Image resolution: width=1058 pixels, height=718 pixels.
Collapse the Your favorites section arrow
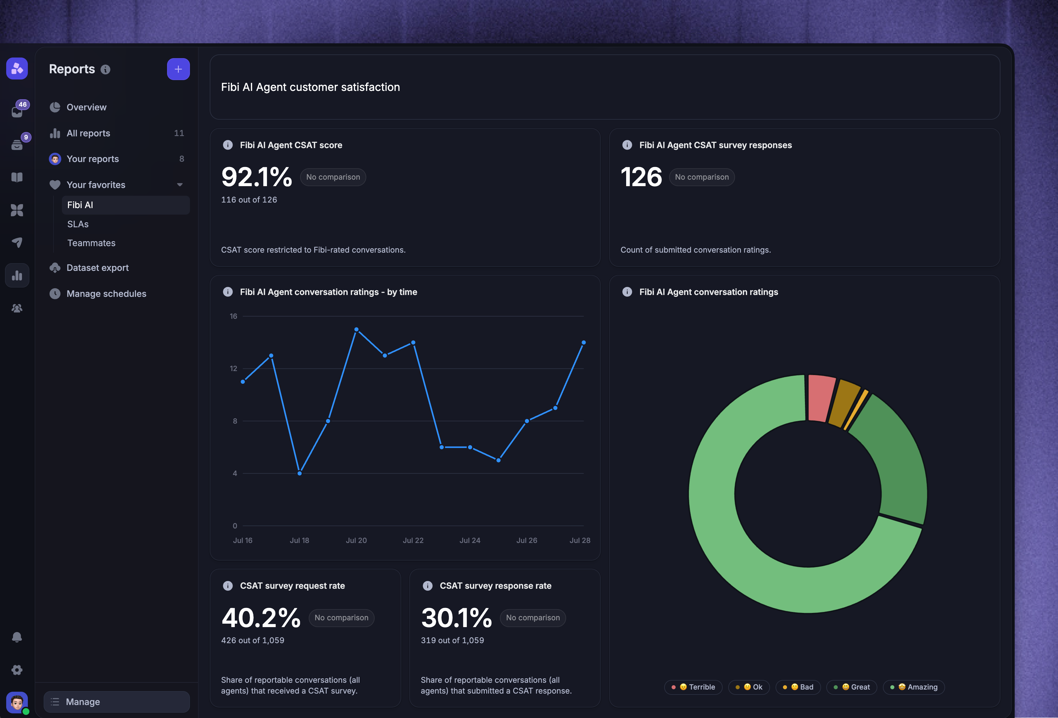tap(180, 185)
